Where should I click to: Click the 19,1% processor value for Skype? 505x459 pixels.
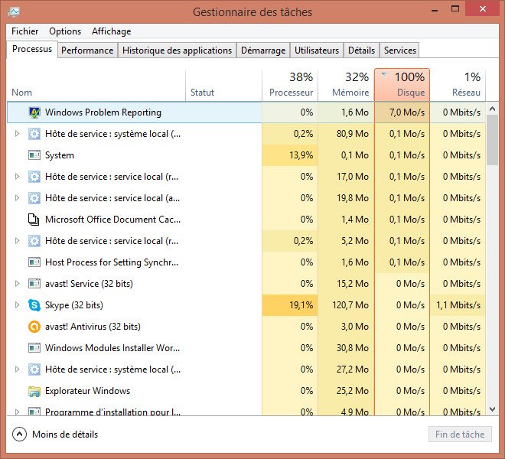[301, 305]
